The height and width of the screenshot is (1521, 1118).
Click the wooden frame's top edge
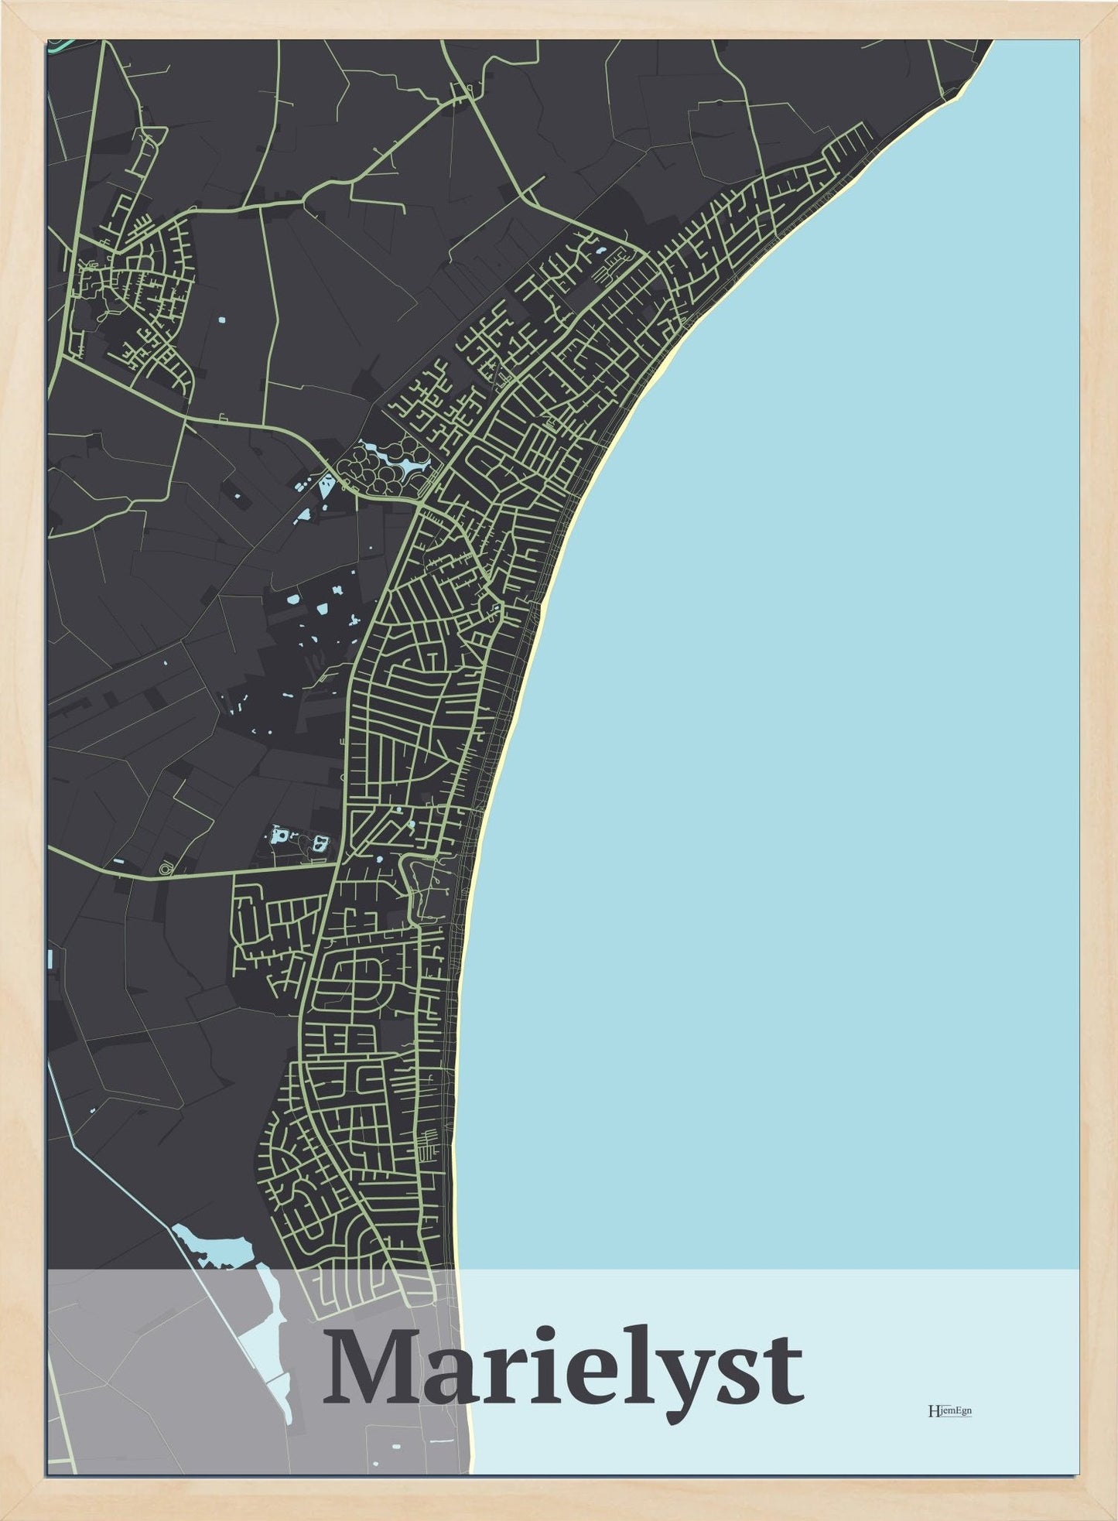pos(557,19)
